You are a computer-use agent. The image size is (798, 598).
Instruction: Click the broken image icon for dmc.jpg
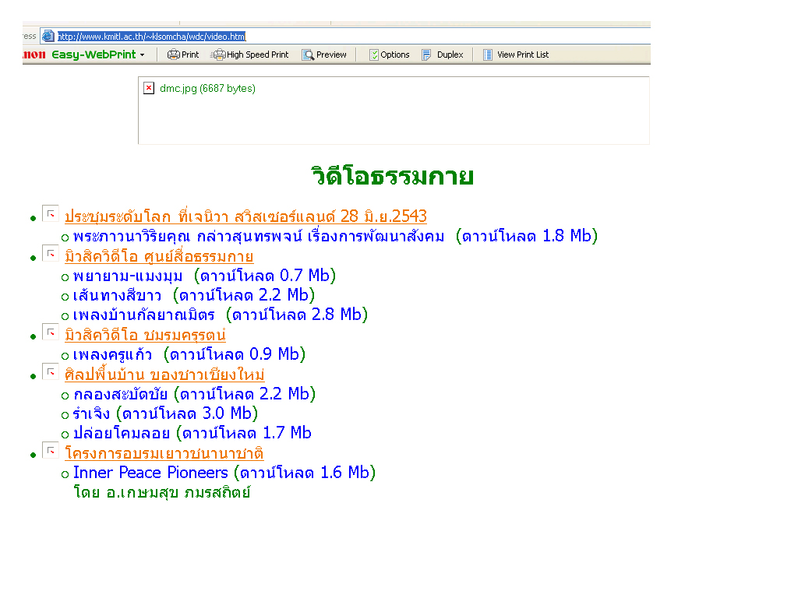coord(149,88)
